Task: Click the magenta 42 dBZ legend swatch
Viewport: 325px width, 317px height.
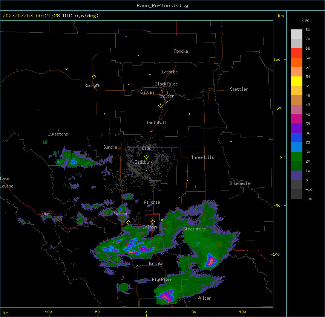Action: [x=296, y=119]
